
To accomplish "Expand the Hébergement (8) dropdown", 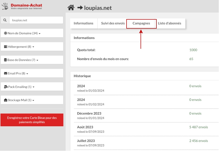I will [32, 47].
